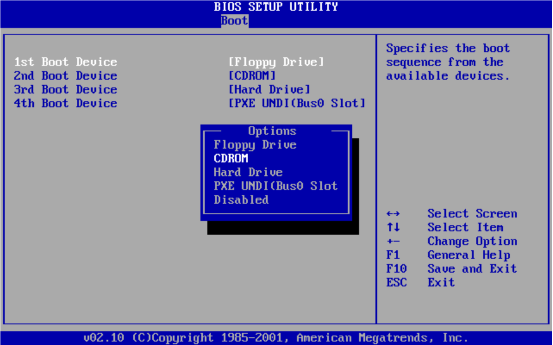This screenshot has width=553, height=345.
Task: Click the plus-minus key symbol
Action: (393, 242)
